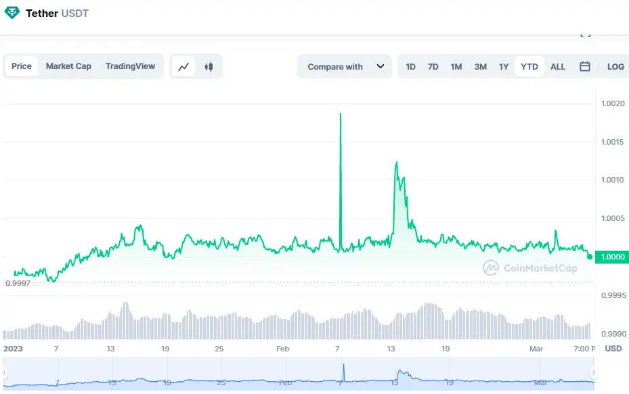Click the Tether USDT title text
The width and height of the screenshot is (629, 394).
(x=57, y=14)
